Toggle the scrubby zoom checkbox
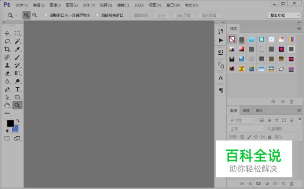This screenshot has width=304, height=189. coord(130,15)
